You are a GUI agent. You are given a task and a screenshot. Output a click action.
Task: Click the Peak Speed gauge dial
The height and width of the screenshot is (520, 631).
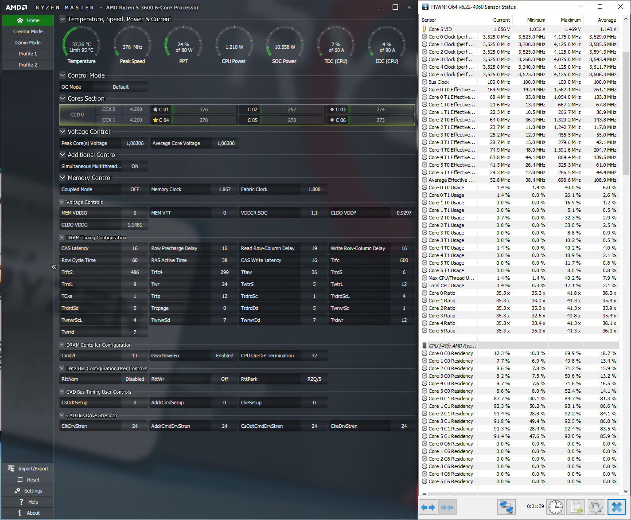[x=132, y=45]
